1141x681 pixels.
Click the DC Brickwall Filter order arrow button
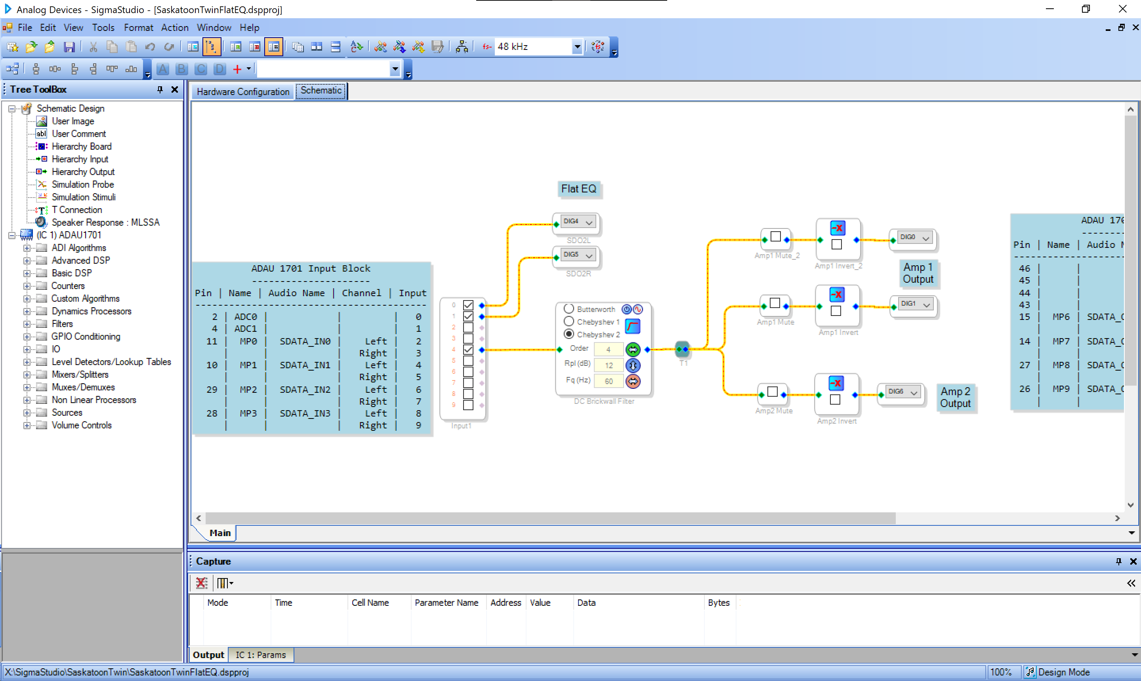coord(633,350)
